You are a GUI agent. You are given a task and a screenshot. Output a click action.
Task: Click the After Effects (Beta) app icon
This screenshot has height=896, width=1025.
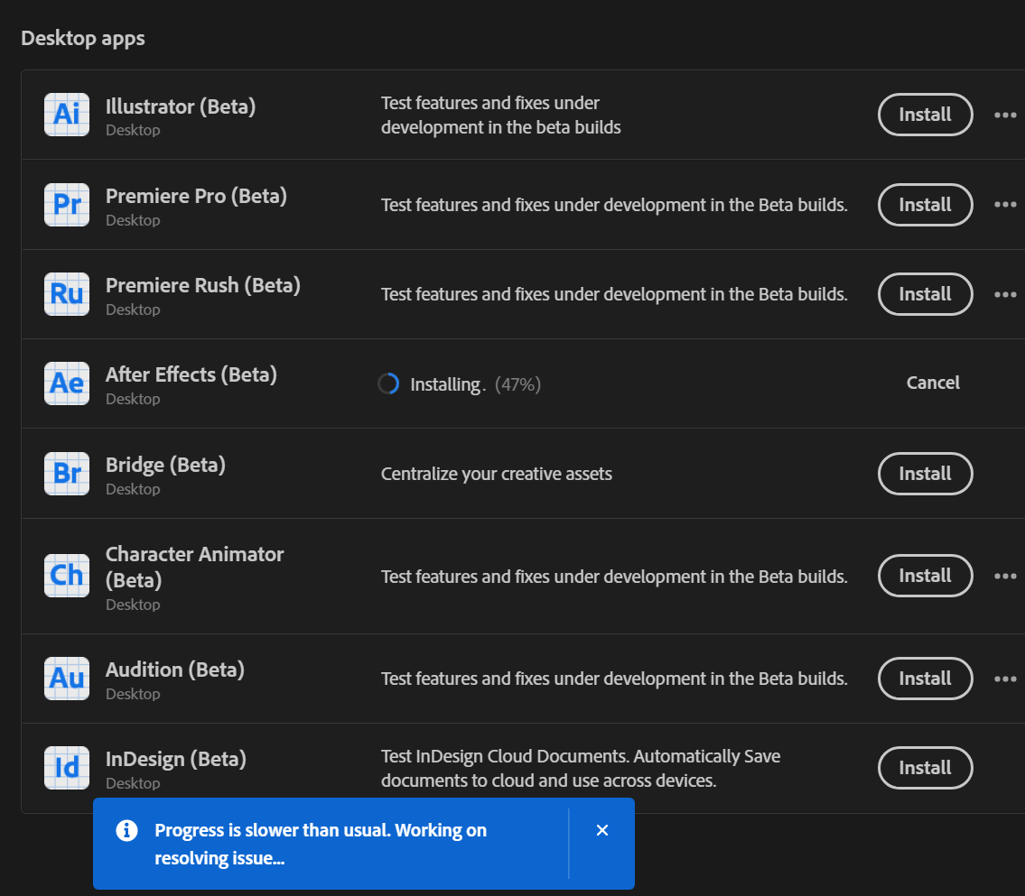pos(66,383)
